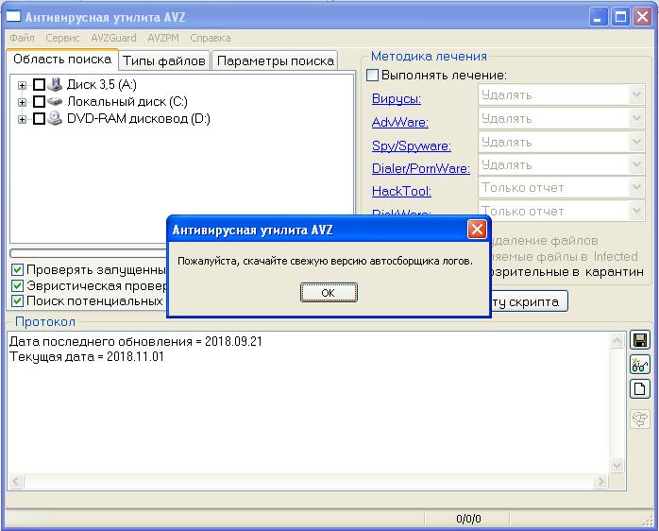Click the Вирусы link
The height and width of the screenshot is (531, 659).
(x=397, y=99)
